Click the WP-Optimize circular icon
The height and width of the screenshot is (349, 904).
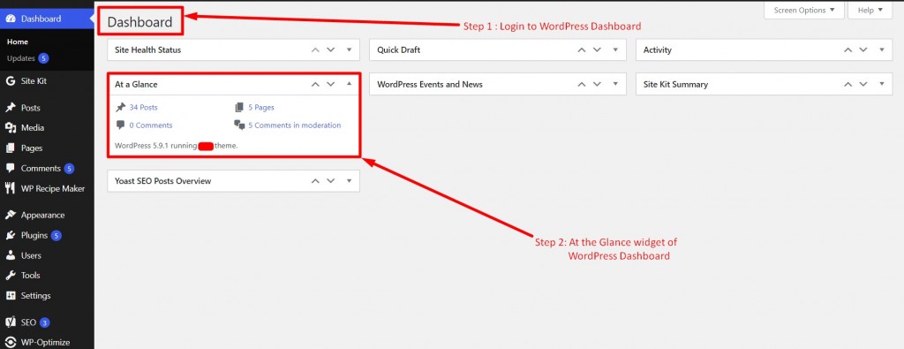click(x=11, y=343)
